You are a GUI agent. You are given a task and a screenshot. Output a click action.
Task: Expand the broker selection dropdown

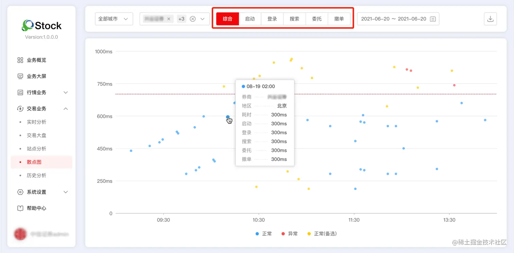(203, 19)
